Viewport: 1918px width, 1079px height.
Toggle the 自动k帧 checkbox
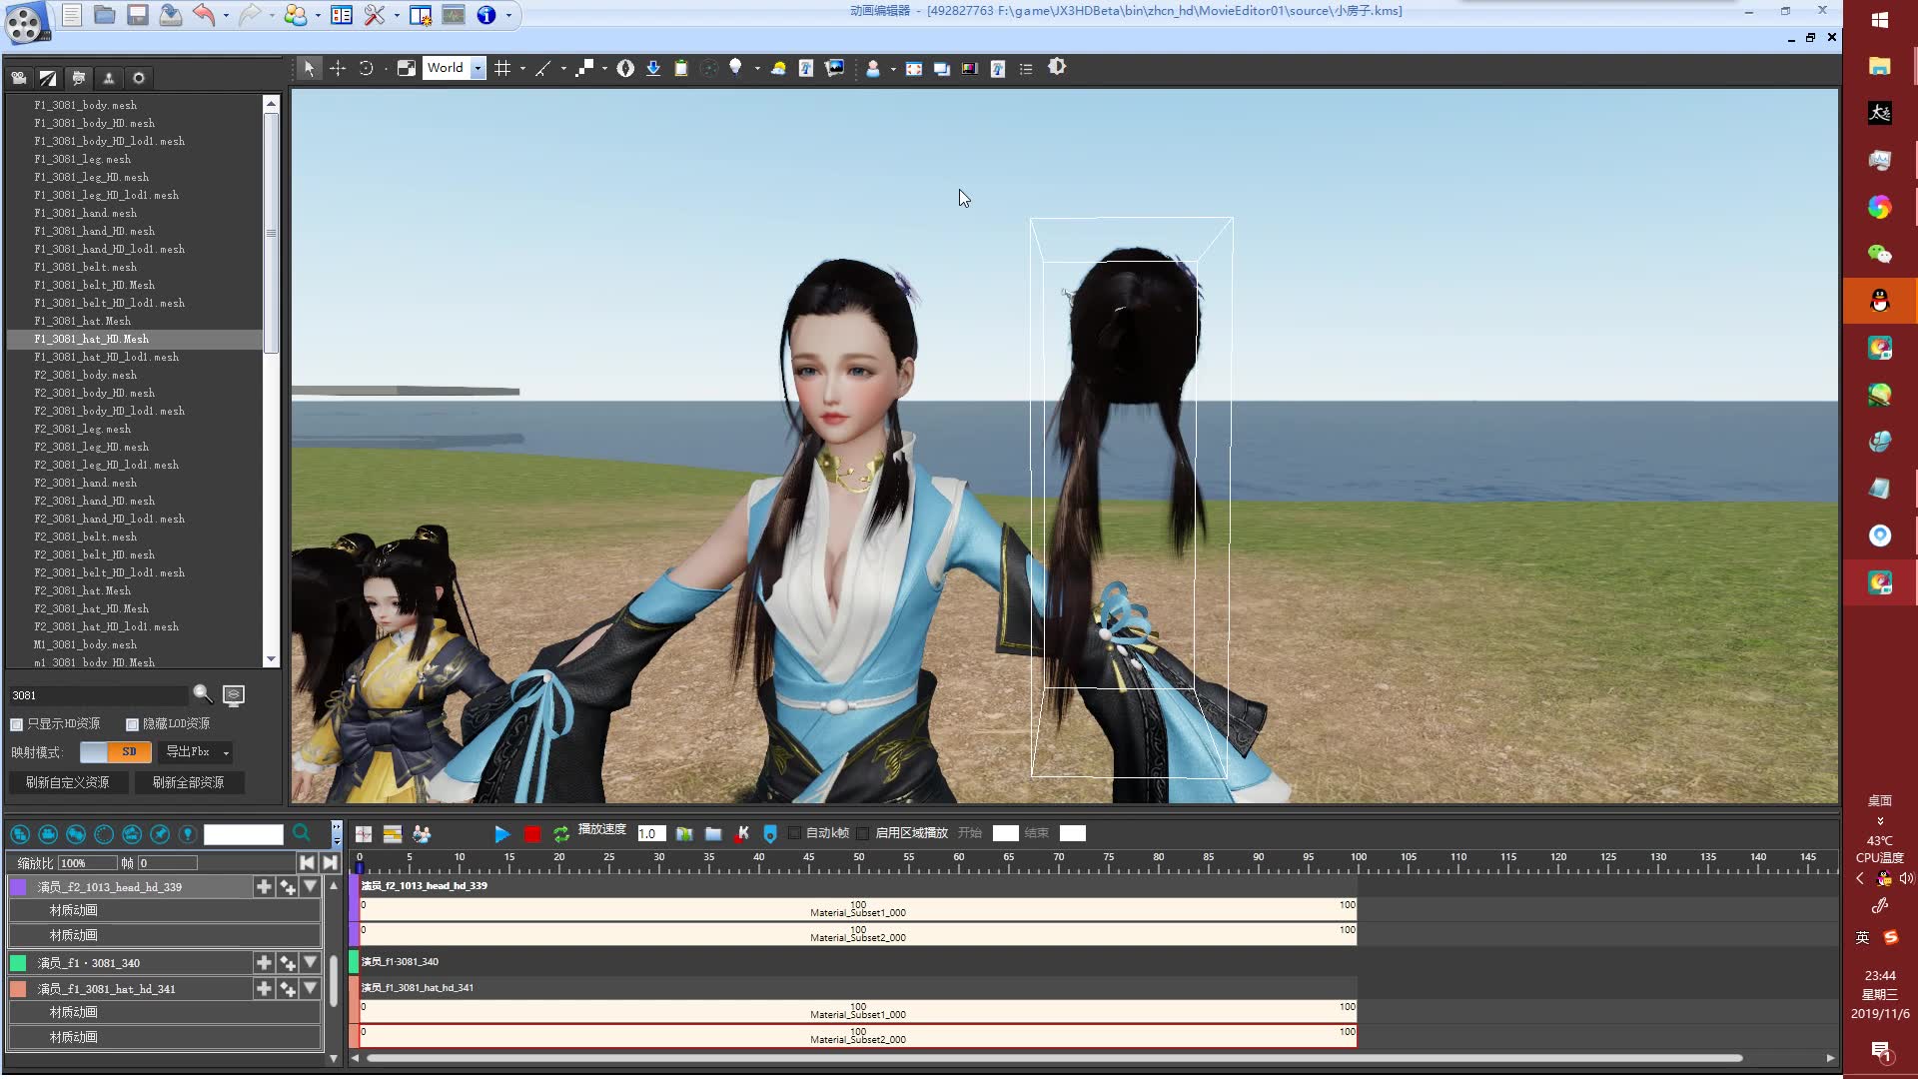pyautogui.click(x=795, y=833)
